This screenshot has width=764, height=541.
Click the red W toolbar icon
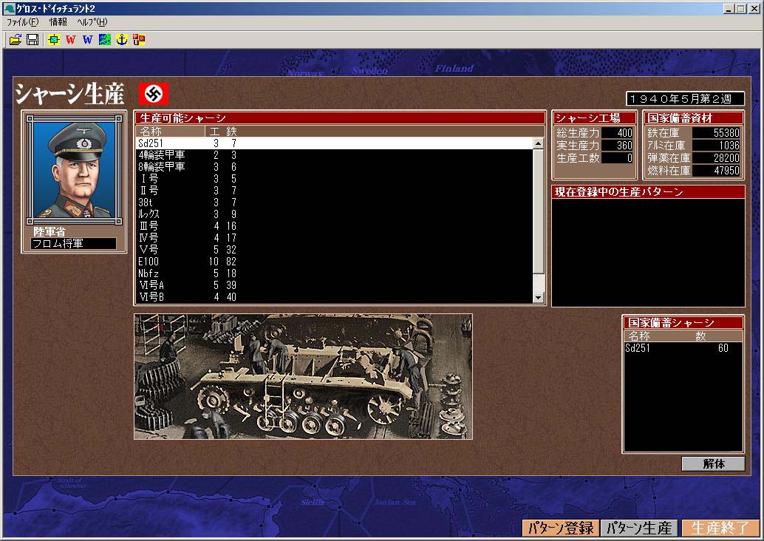pos(70,40)
